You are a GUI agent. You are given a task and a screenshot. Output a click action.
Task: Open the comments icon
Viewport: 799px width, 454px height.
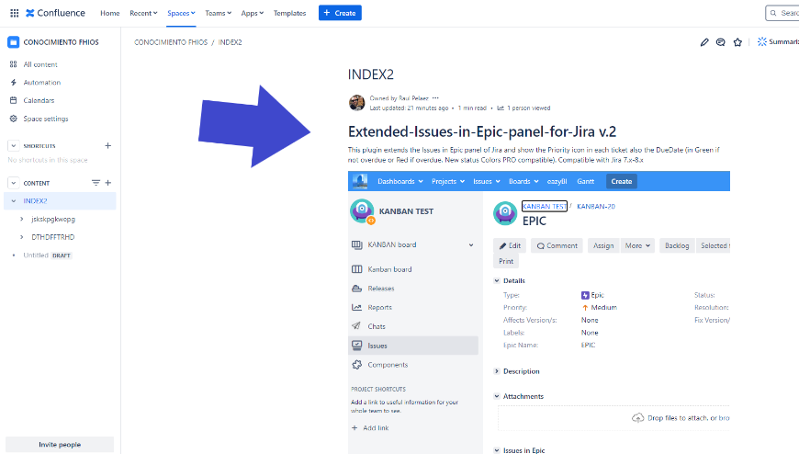point(721,42)
